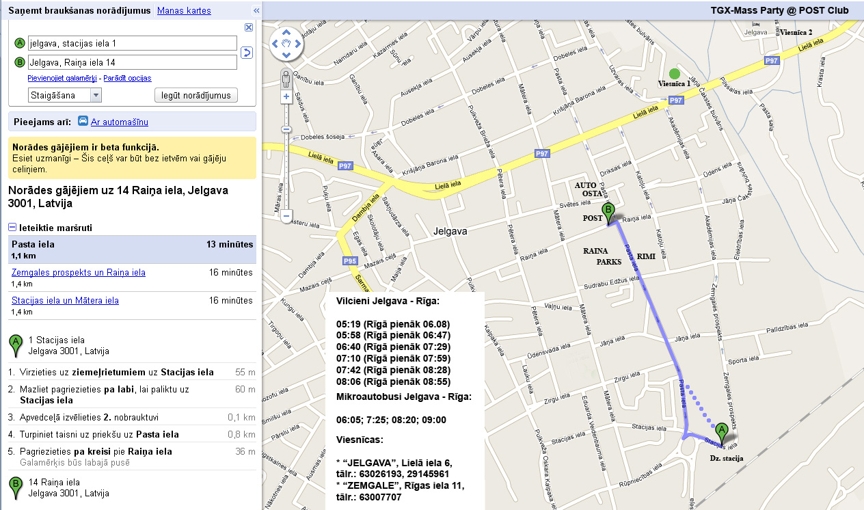Click the car icon next to 'Ar automašīnu'
Image resolution: width=864 pixels, height=510 pixels.
(x=83, y=121)
